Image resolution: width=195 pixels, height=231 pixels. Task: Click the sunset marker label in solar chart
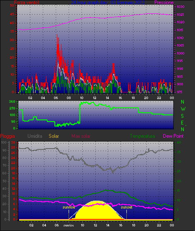(x=126, y=207)
